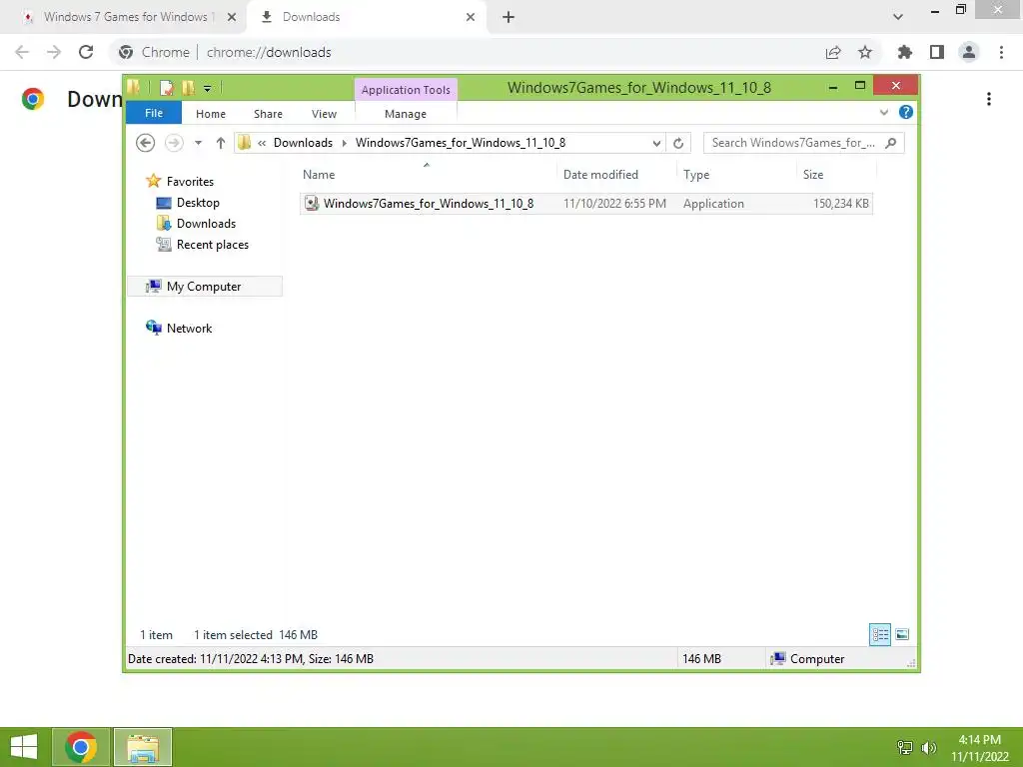Close the Downloads Chrome tab

(471, 17)
